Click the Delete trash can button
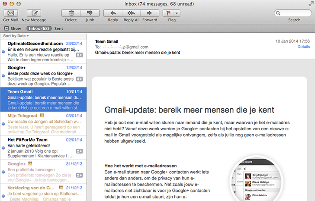315x201 pixels. pyautogui.click(x=71, y=13)
